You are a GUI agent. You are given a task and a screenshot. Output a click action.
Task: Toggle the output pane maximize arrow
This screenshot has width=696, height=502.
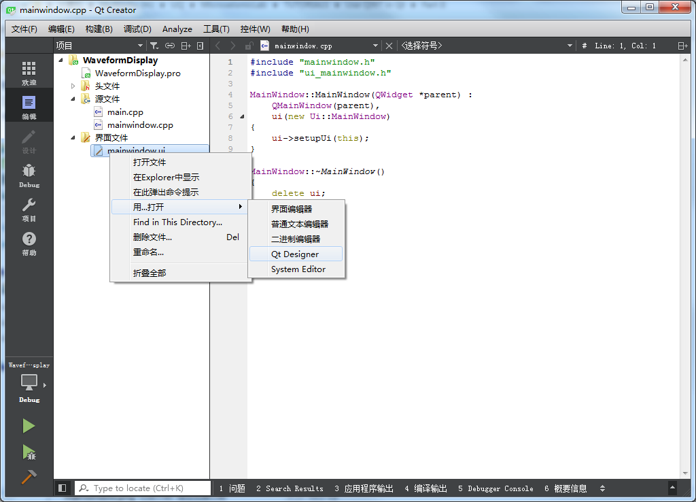coord(672,488)
